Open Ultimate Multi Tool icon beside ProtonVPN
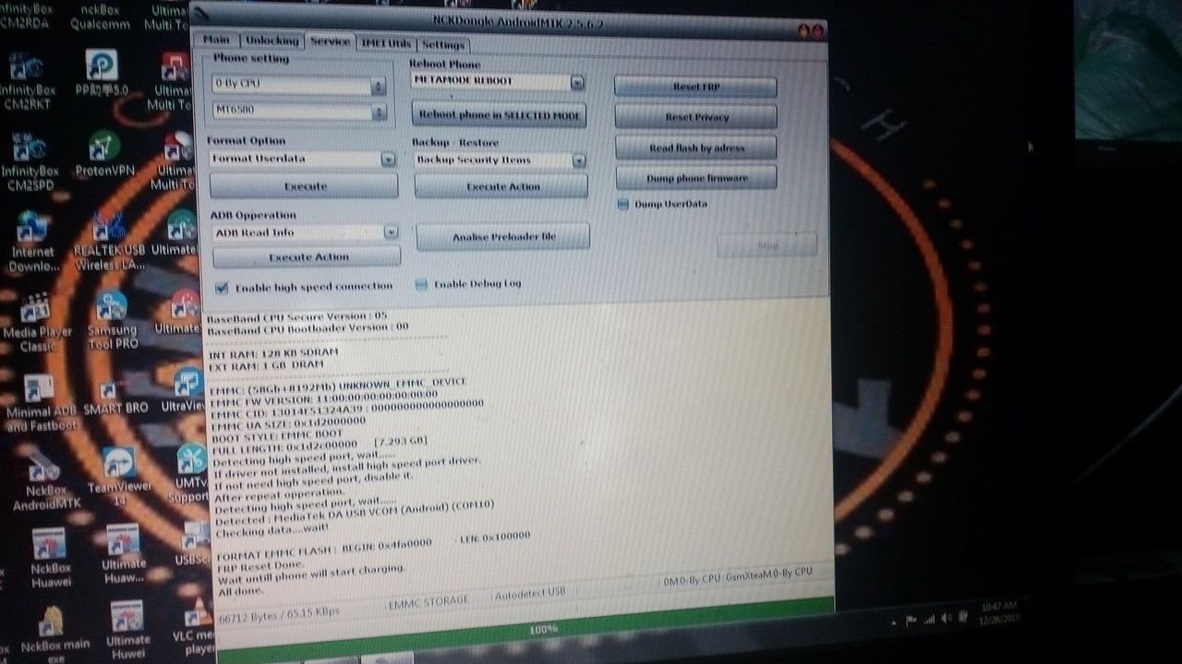The height and width of the screenshot is (664, 1182). pyautogui.click(x=175, y=161)
